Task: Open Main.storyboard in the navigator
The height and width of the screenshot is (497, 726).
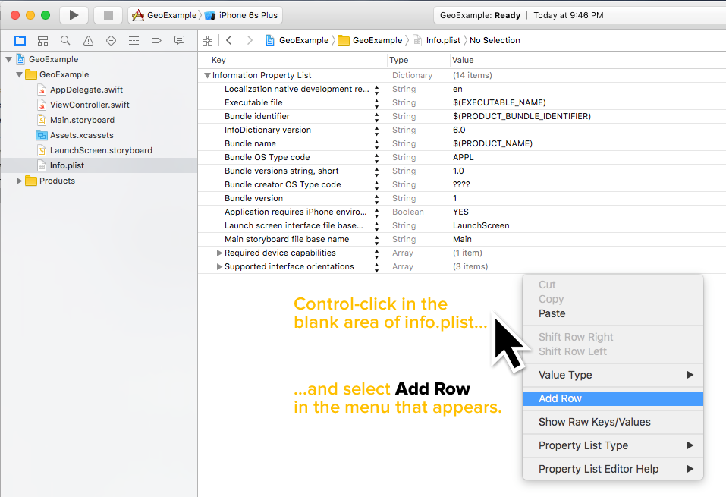Action: point(82,120)
